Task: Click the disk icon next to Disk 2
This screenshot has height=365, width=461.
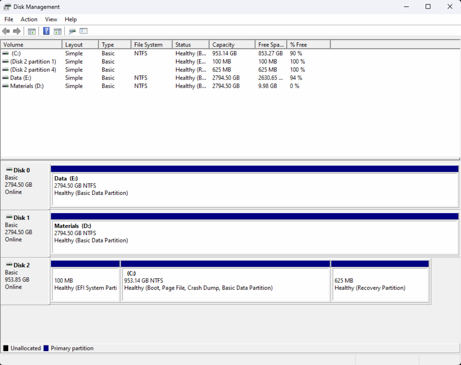Action: coord(9,265)
